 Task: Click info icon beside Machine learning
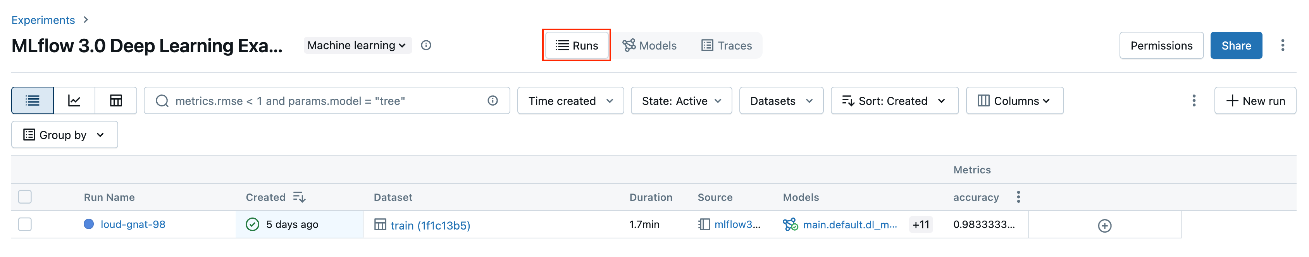[426, 45]
